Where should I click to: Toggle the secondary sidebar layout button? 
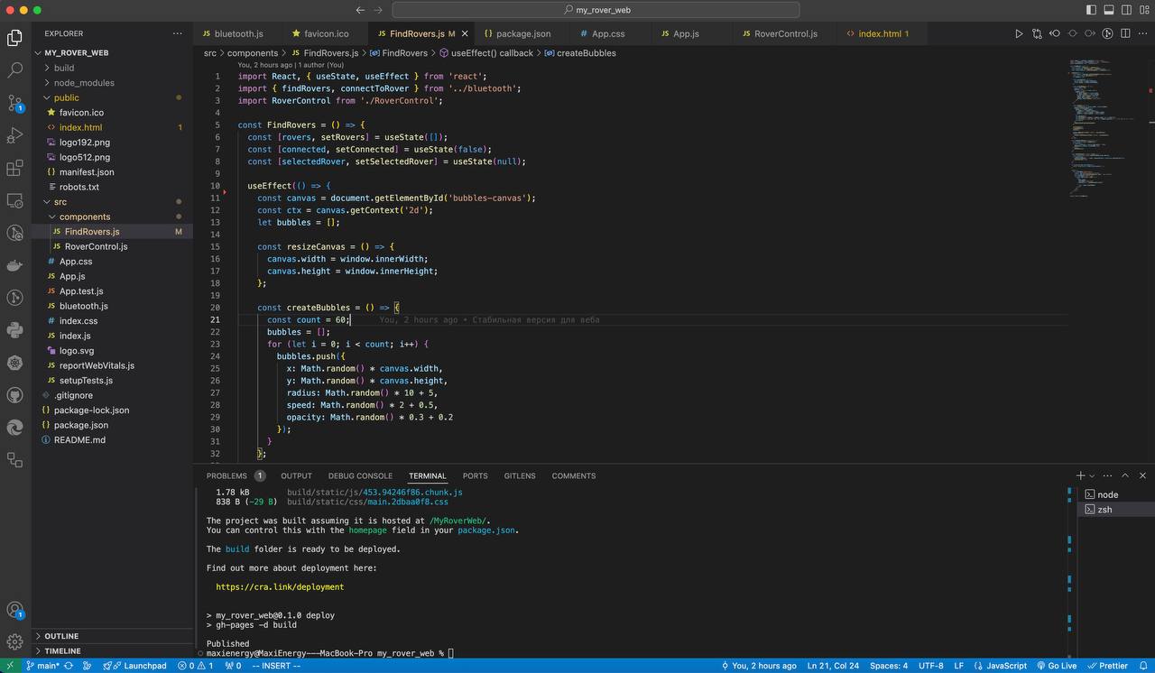click(x=1126, y=10)
